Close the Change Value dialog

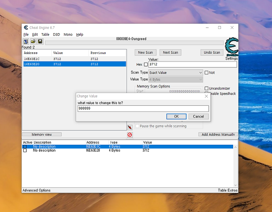coord(206,96)
